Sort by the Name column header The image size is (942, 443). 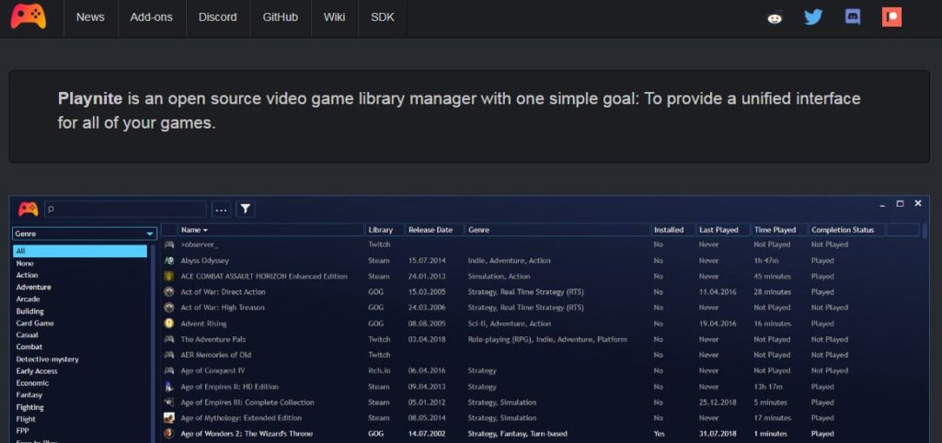coord(194,230)
